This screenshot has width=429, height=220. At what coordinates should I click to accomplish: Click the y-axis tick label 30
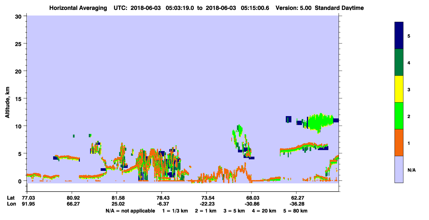click(18, 16)
